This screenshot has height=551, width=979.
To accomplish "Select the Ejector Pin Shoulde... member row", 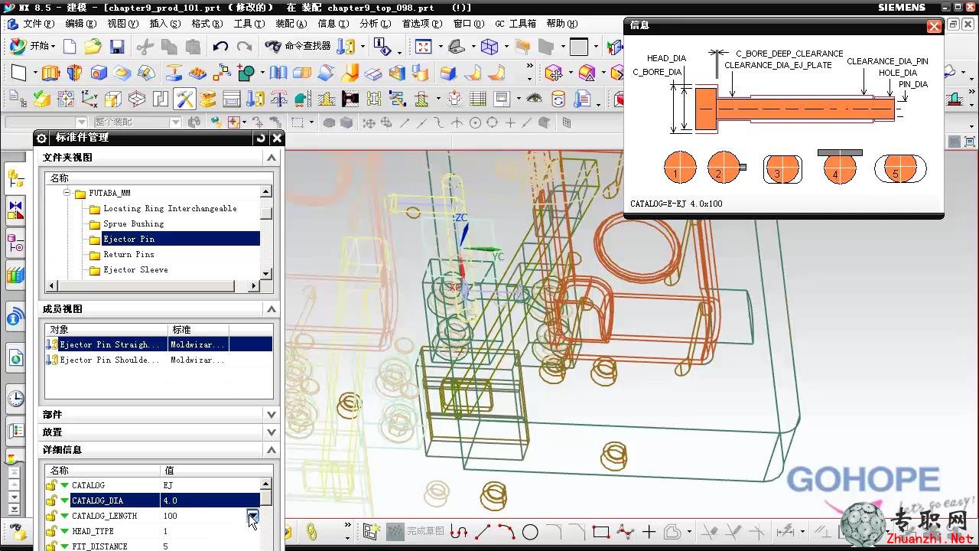I will click(x=159, y=360).
